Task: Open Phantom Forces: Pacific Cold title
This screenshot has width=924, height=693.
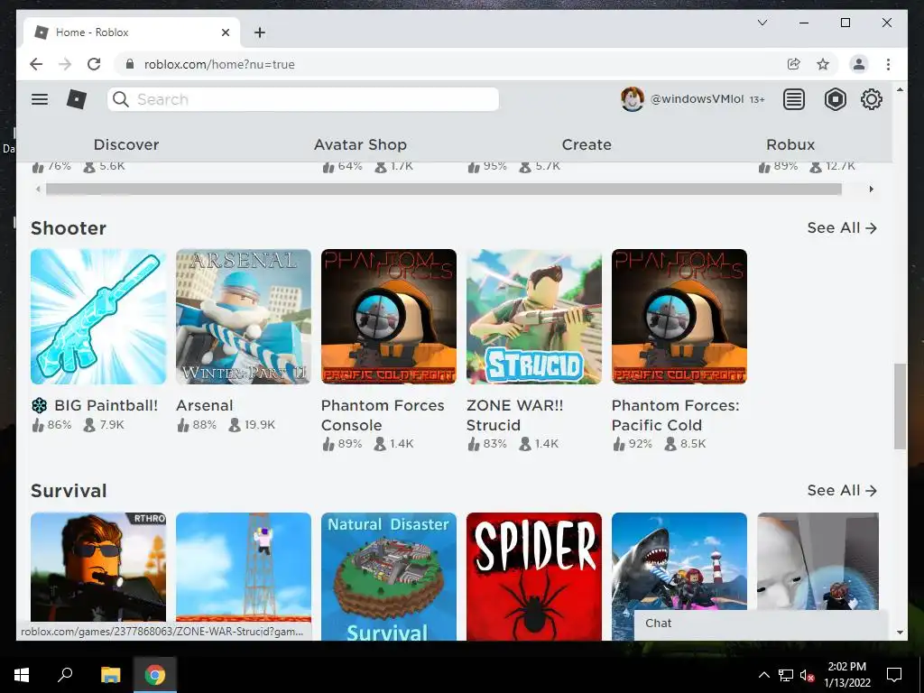Action: (x=675, y=415)
